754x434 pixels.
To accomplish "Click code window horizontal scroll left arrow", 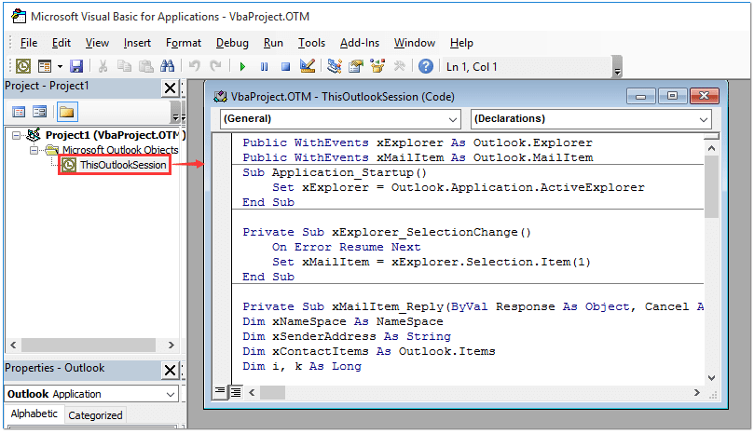I will click(252, 393).
